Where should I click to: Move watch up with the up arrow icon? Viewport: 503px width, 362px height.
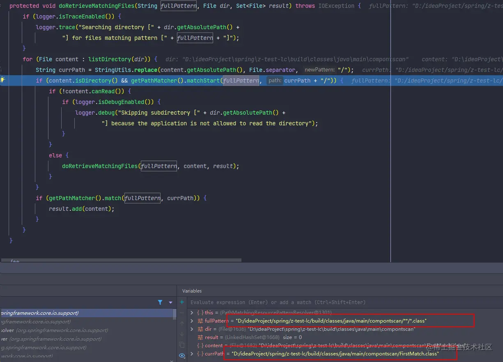[x=182, y=324]
